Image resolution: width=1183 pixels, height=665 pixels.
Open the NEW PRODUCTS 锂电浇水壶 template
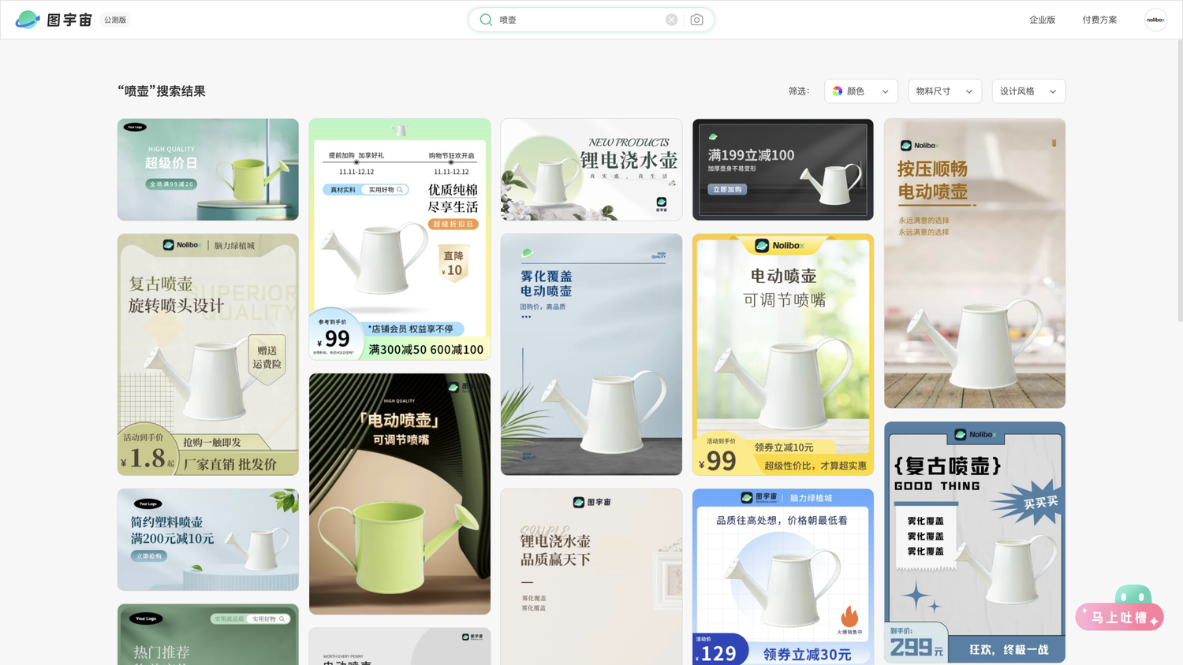pyautogui.click(x=591, y=169)
